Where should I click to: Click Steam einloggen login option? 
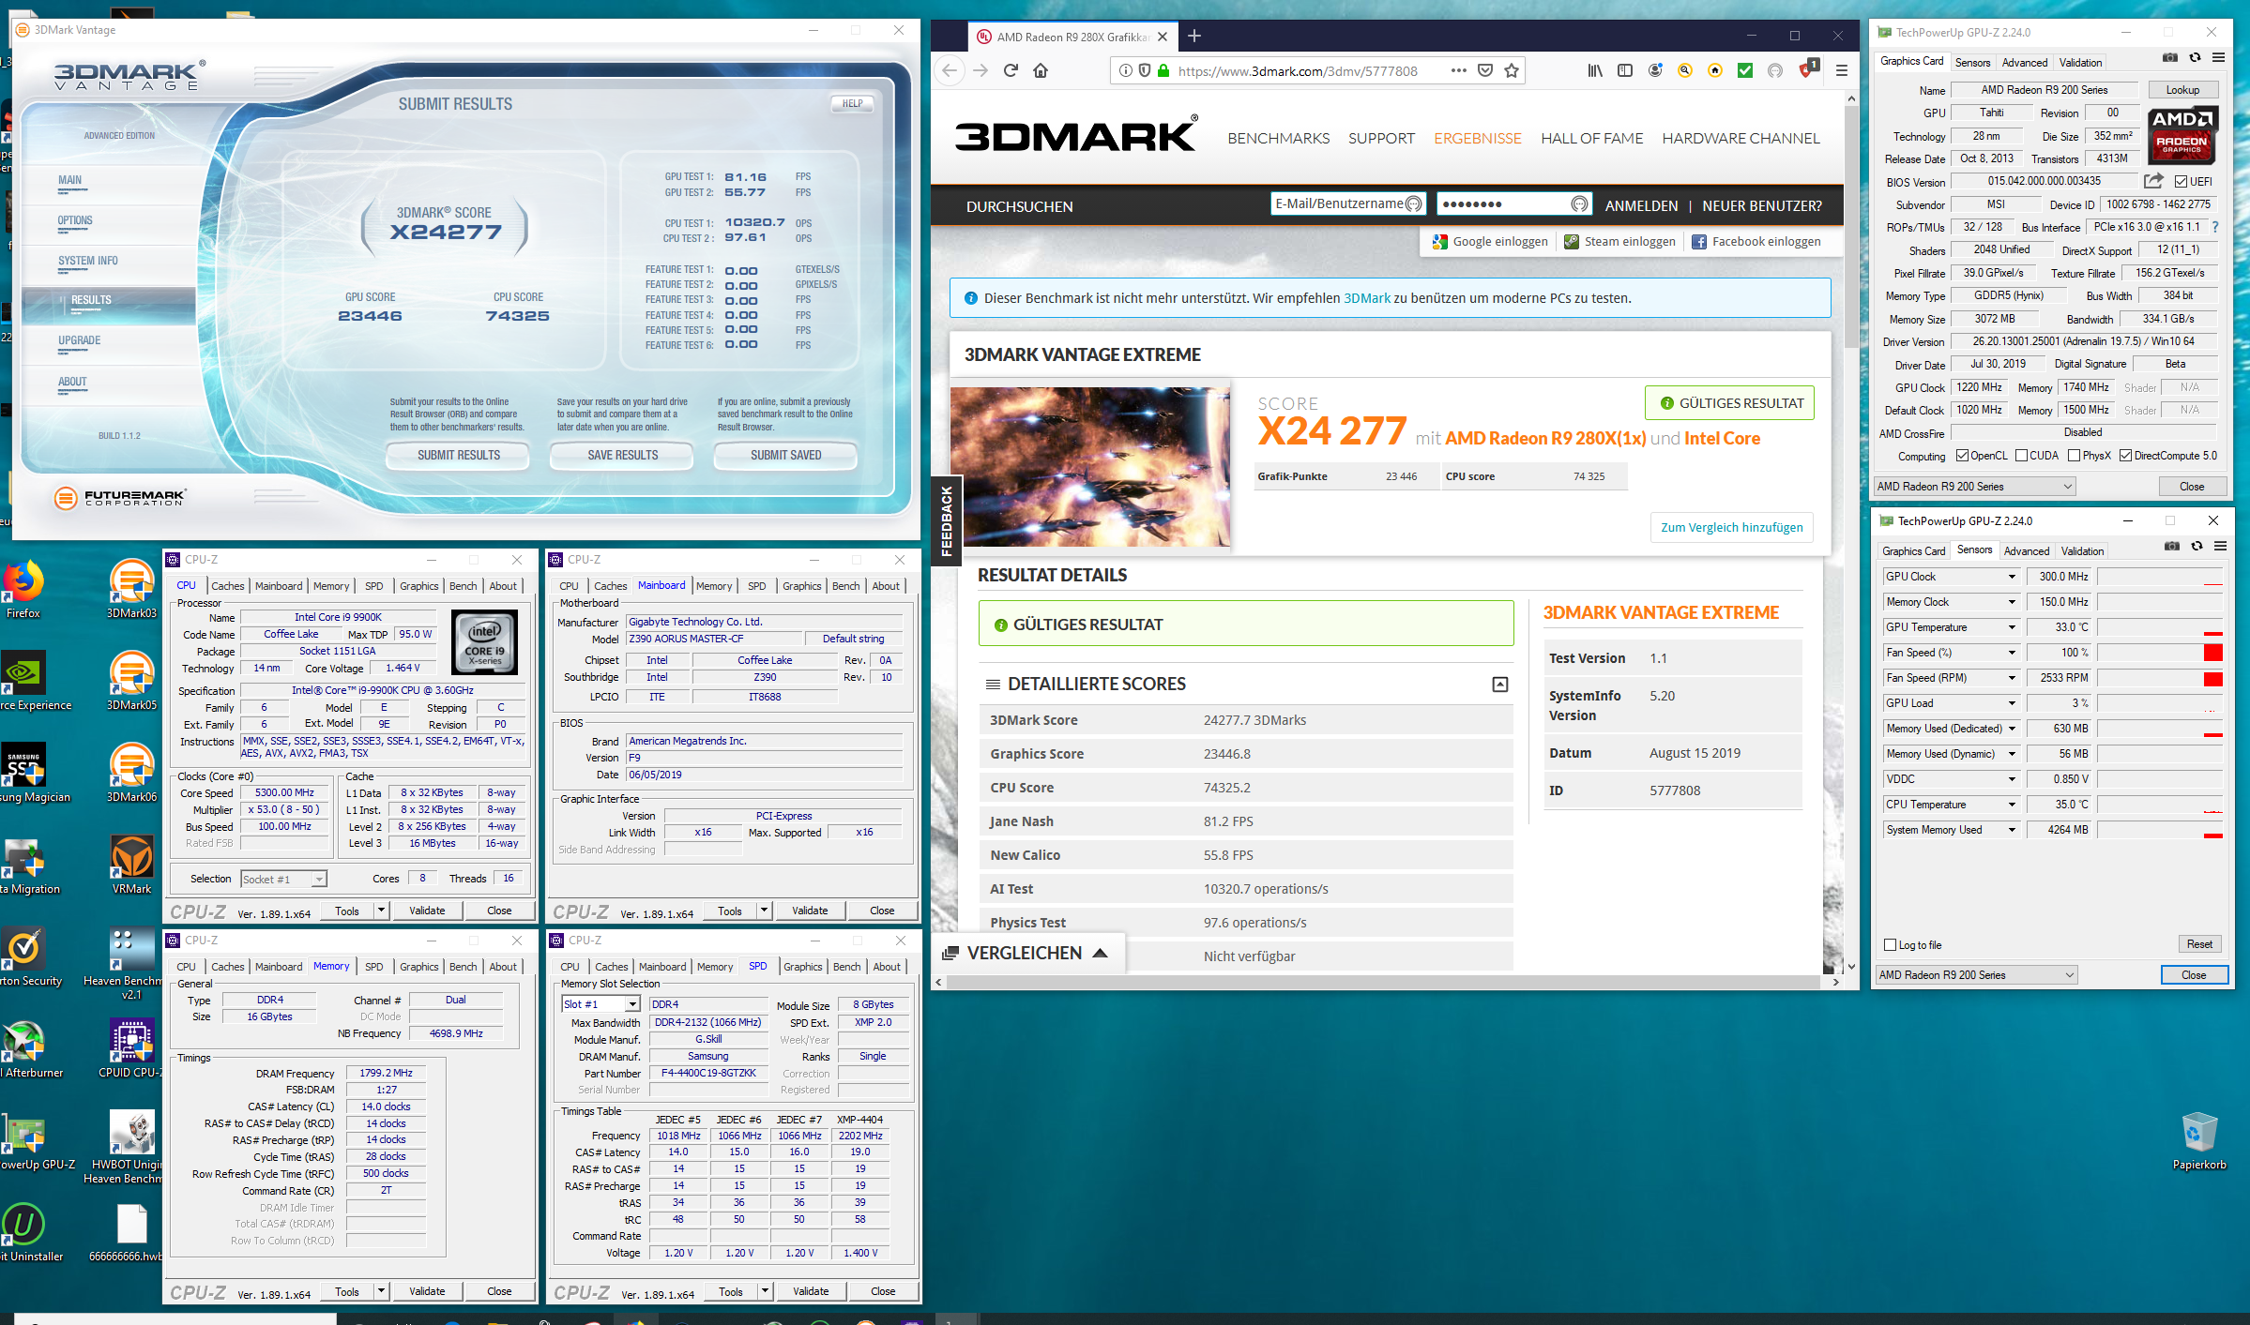coord(1619,242)
